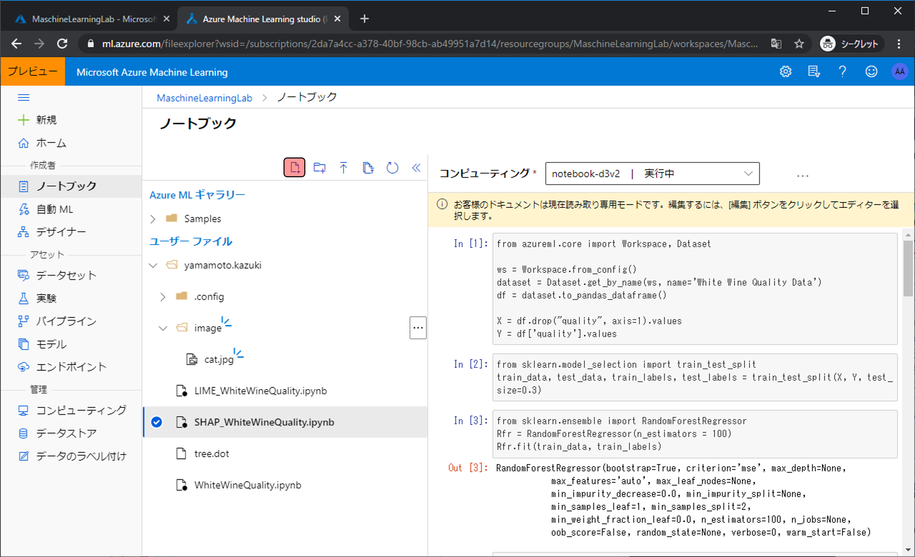
Task: Open the image folder more options button
Action: point(418,328)
